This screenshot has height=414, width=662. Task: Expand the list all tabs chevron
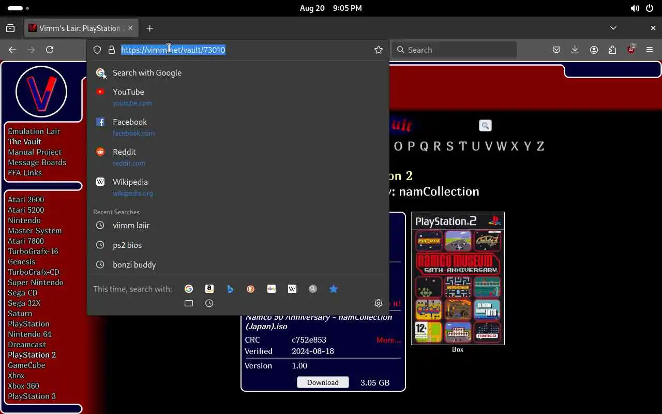click(x=613, y=28)
